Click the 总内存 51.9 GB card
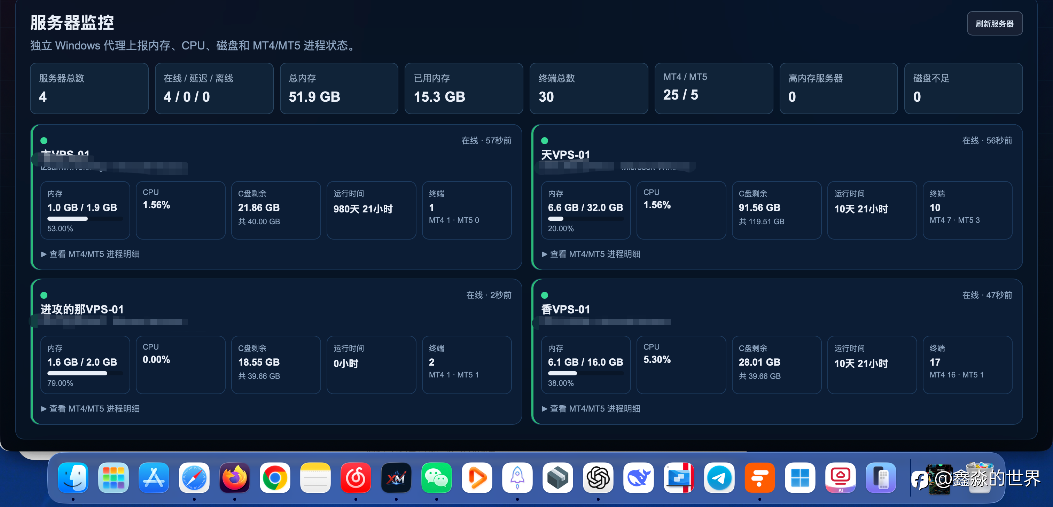 [x=339, y=88]
